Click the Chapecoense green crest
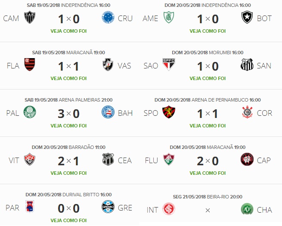 click(247, 209)
